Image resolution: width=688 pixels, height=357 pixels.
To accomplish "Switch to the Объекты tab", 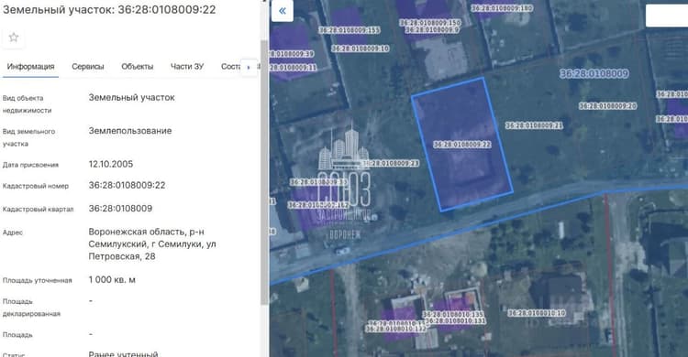I will (138, 67).
